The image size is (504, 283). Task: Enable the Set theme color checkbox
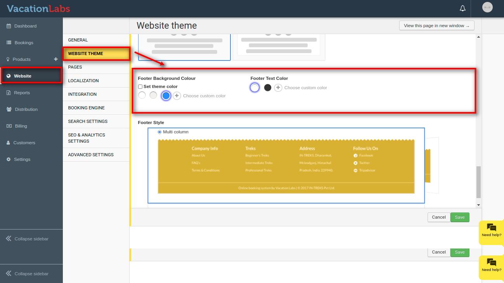140,86
